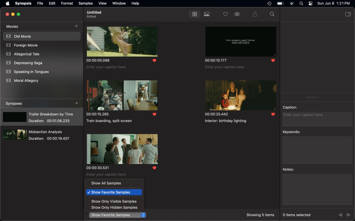Add a new movie with plus button
This screenshot has width=355, height=221.
point(76,26)
